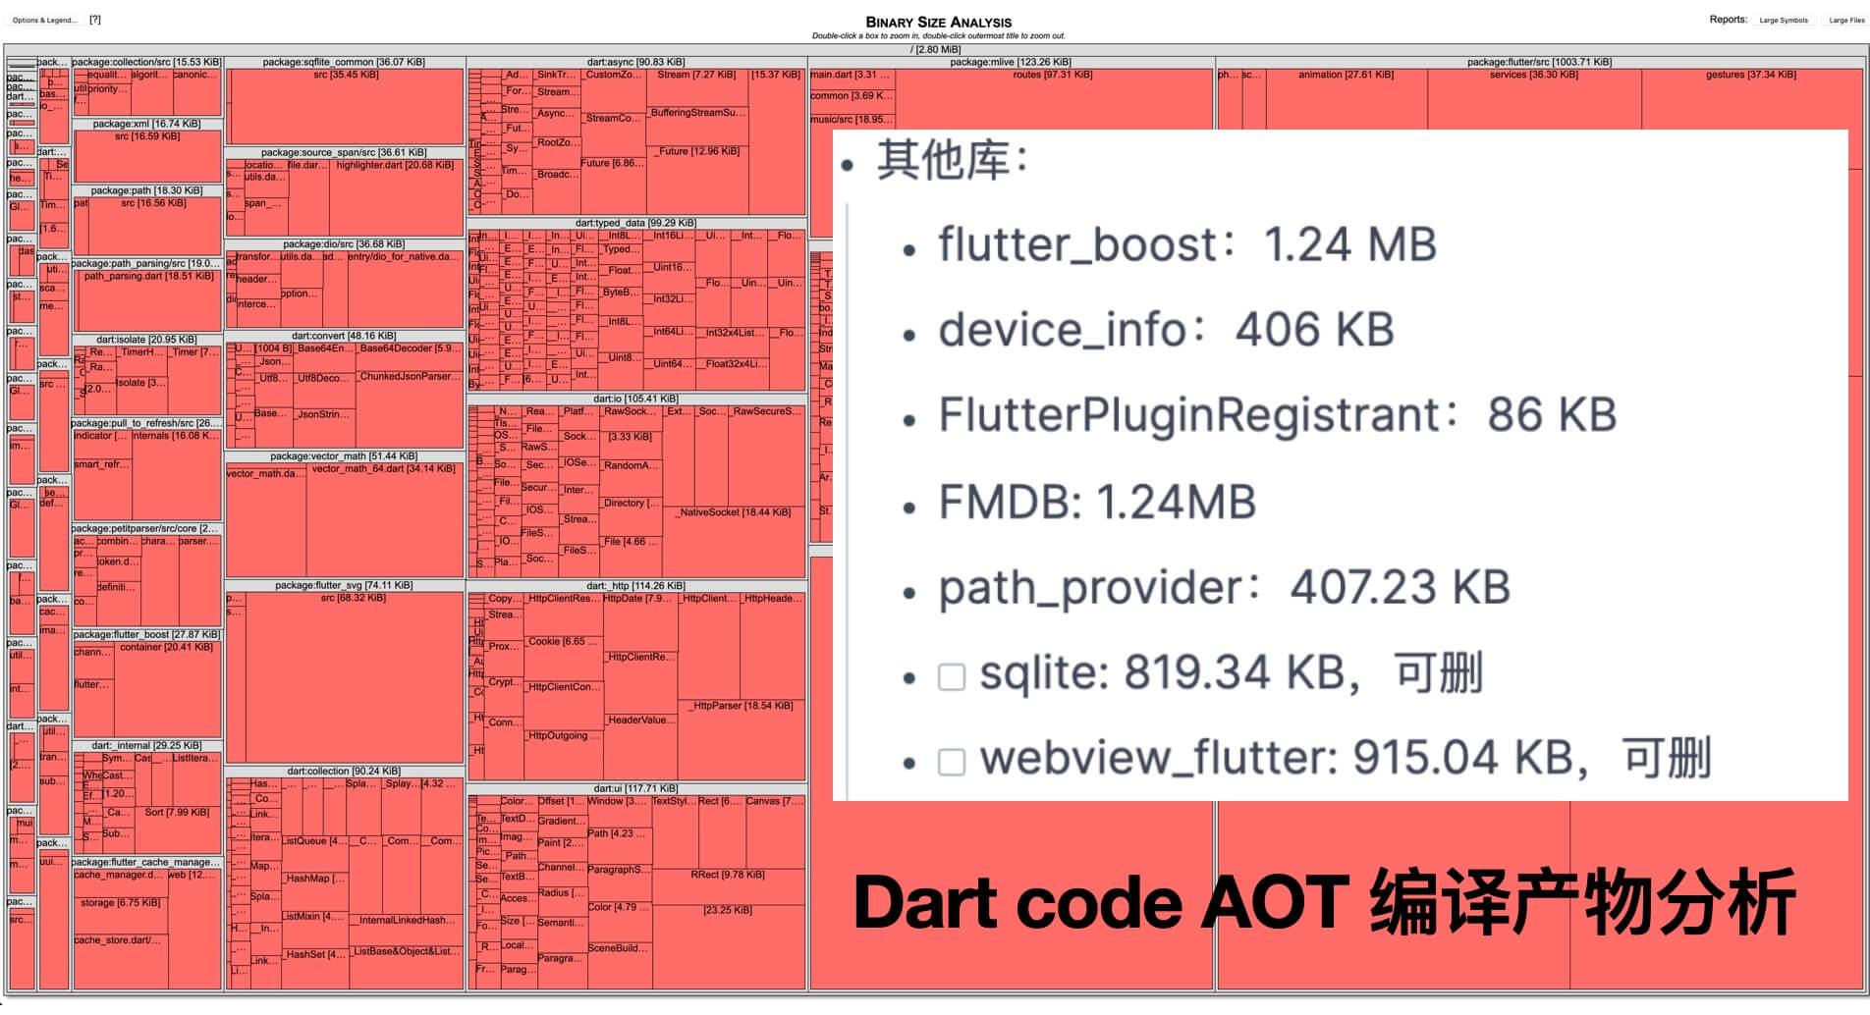
Task: Click the vector_math_64.dart [34.14 KiB] box
Action: click(x=384, y=520)
